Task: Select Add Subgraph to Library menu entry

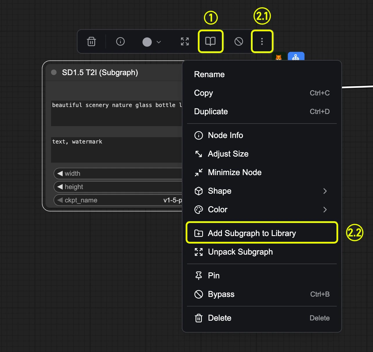Action: click(x=251, y=233)
